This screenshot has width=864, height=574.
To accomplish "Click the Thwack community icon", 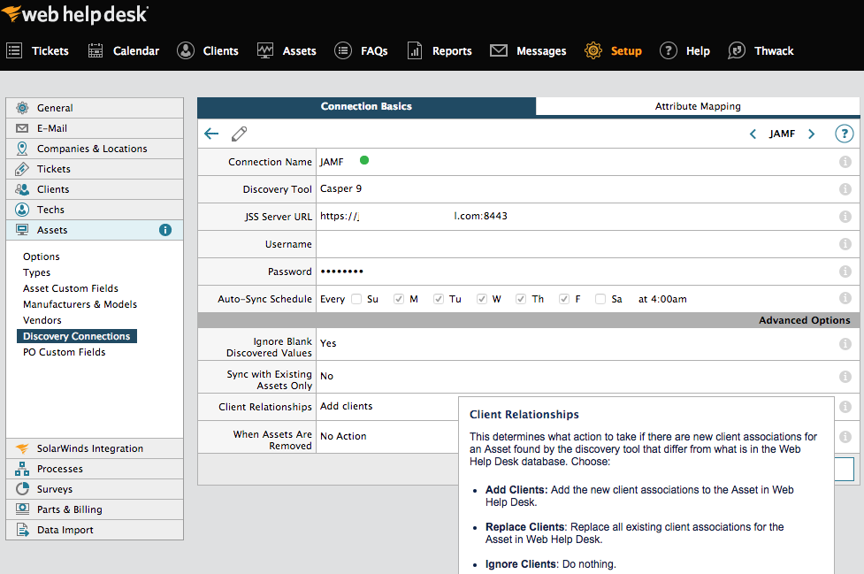I will 737,50.
